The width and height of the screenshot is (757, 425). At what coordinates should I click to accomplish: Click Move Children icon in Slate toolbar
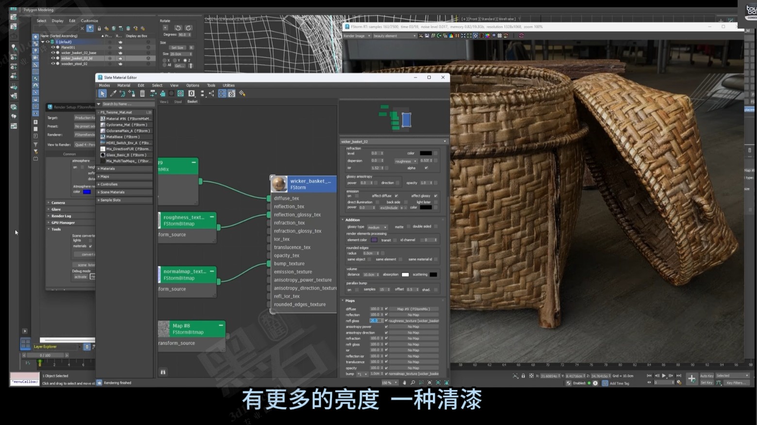click(152, 94)
